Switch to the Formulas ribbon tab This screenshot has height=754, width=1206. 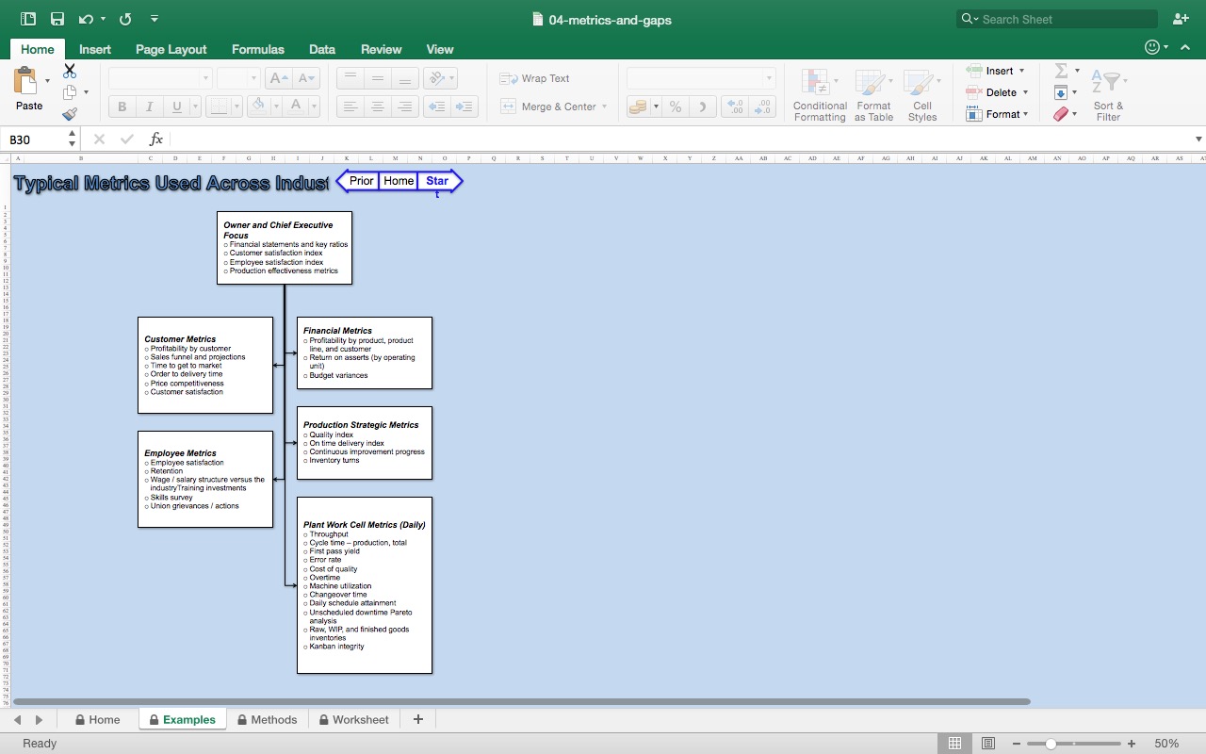click(x=257, y=49)
